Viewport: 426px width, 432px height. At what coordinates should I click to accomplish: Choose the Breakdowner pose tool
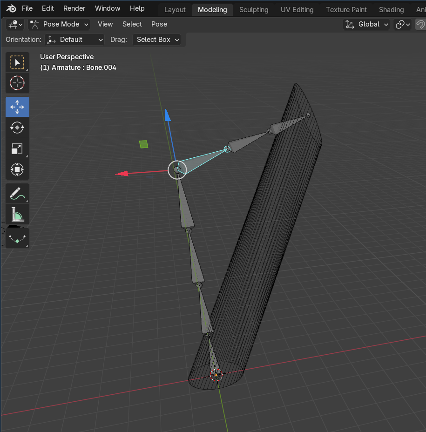coord(17,238)
